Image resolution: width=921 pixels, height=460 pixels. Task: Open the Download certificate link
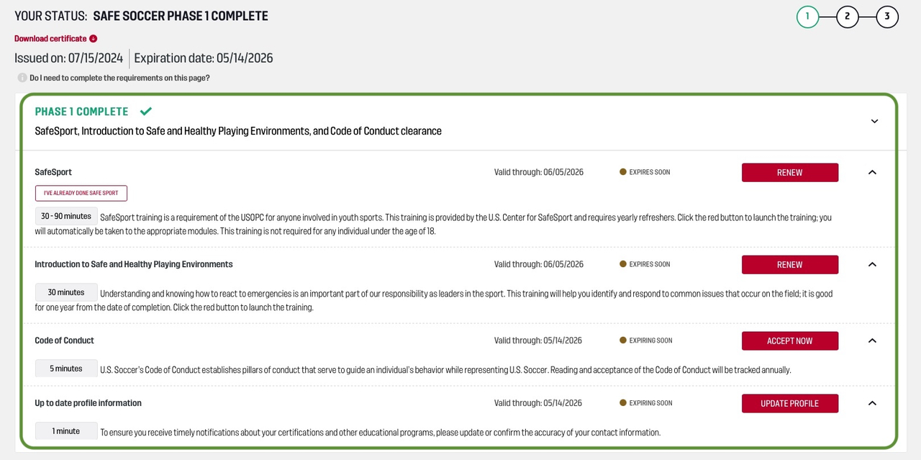tap(50, 39)
